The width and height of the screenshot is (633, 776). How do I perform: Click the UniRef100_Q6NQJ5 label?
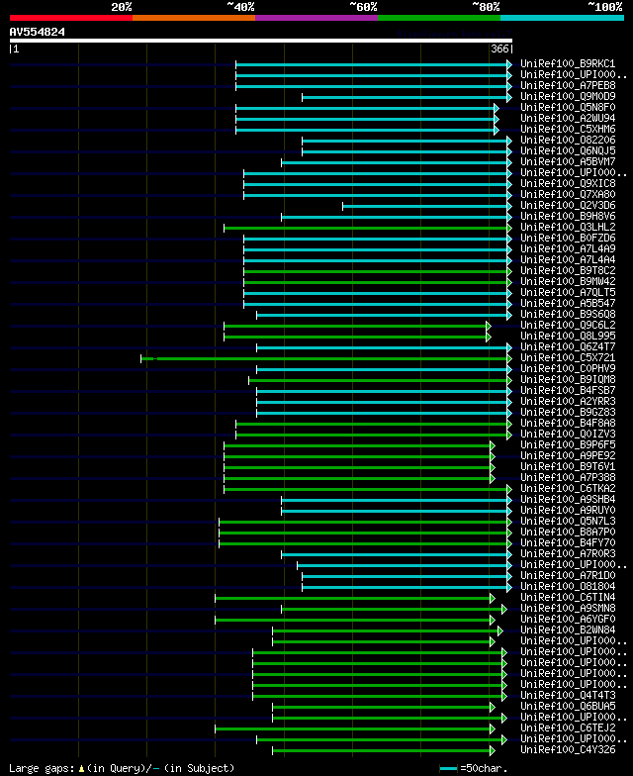pyautogui.click(x=568, y=150)
